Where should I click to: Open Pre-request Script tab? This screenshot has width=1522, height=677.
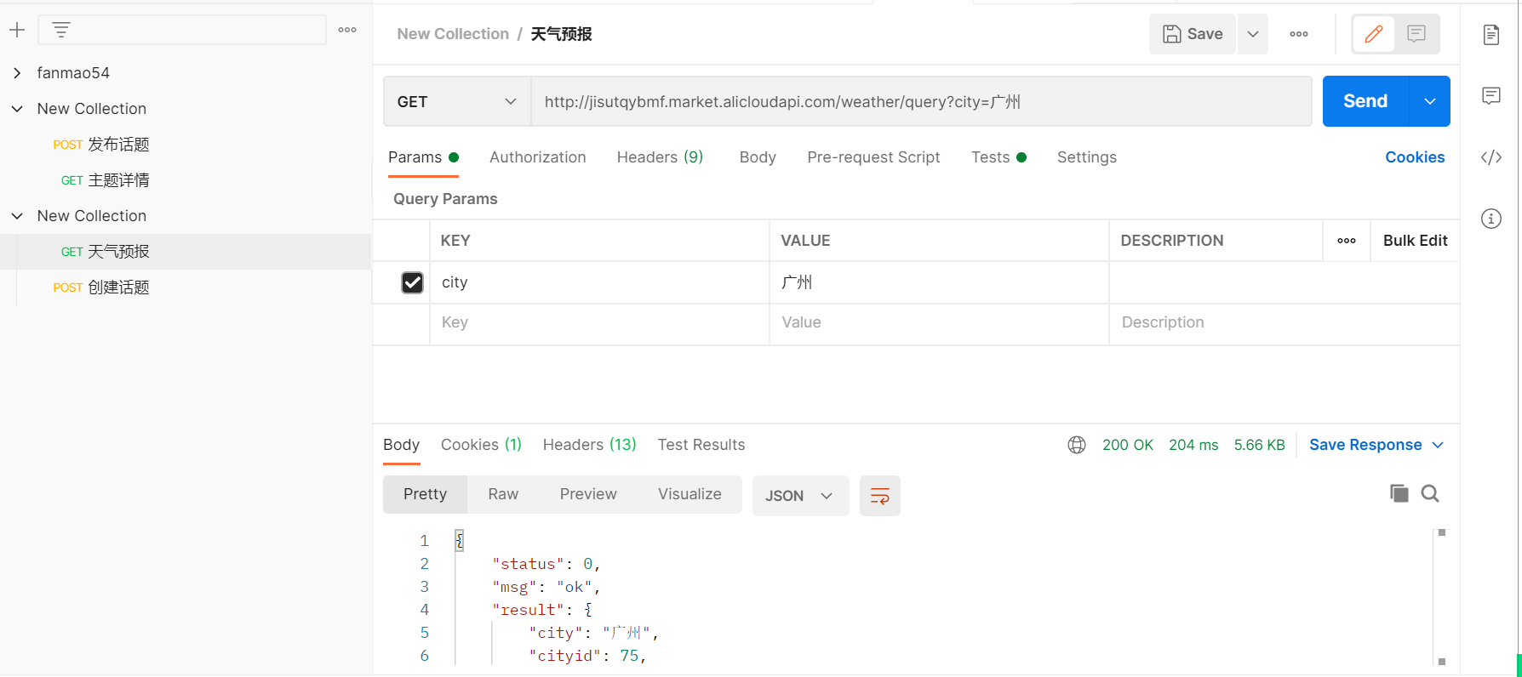[873, 157]
